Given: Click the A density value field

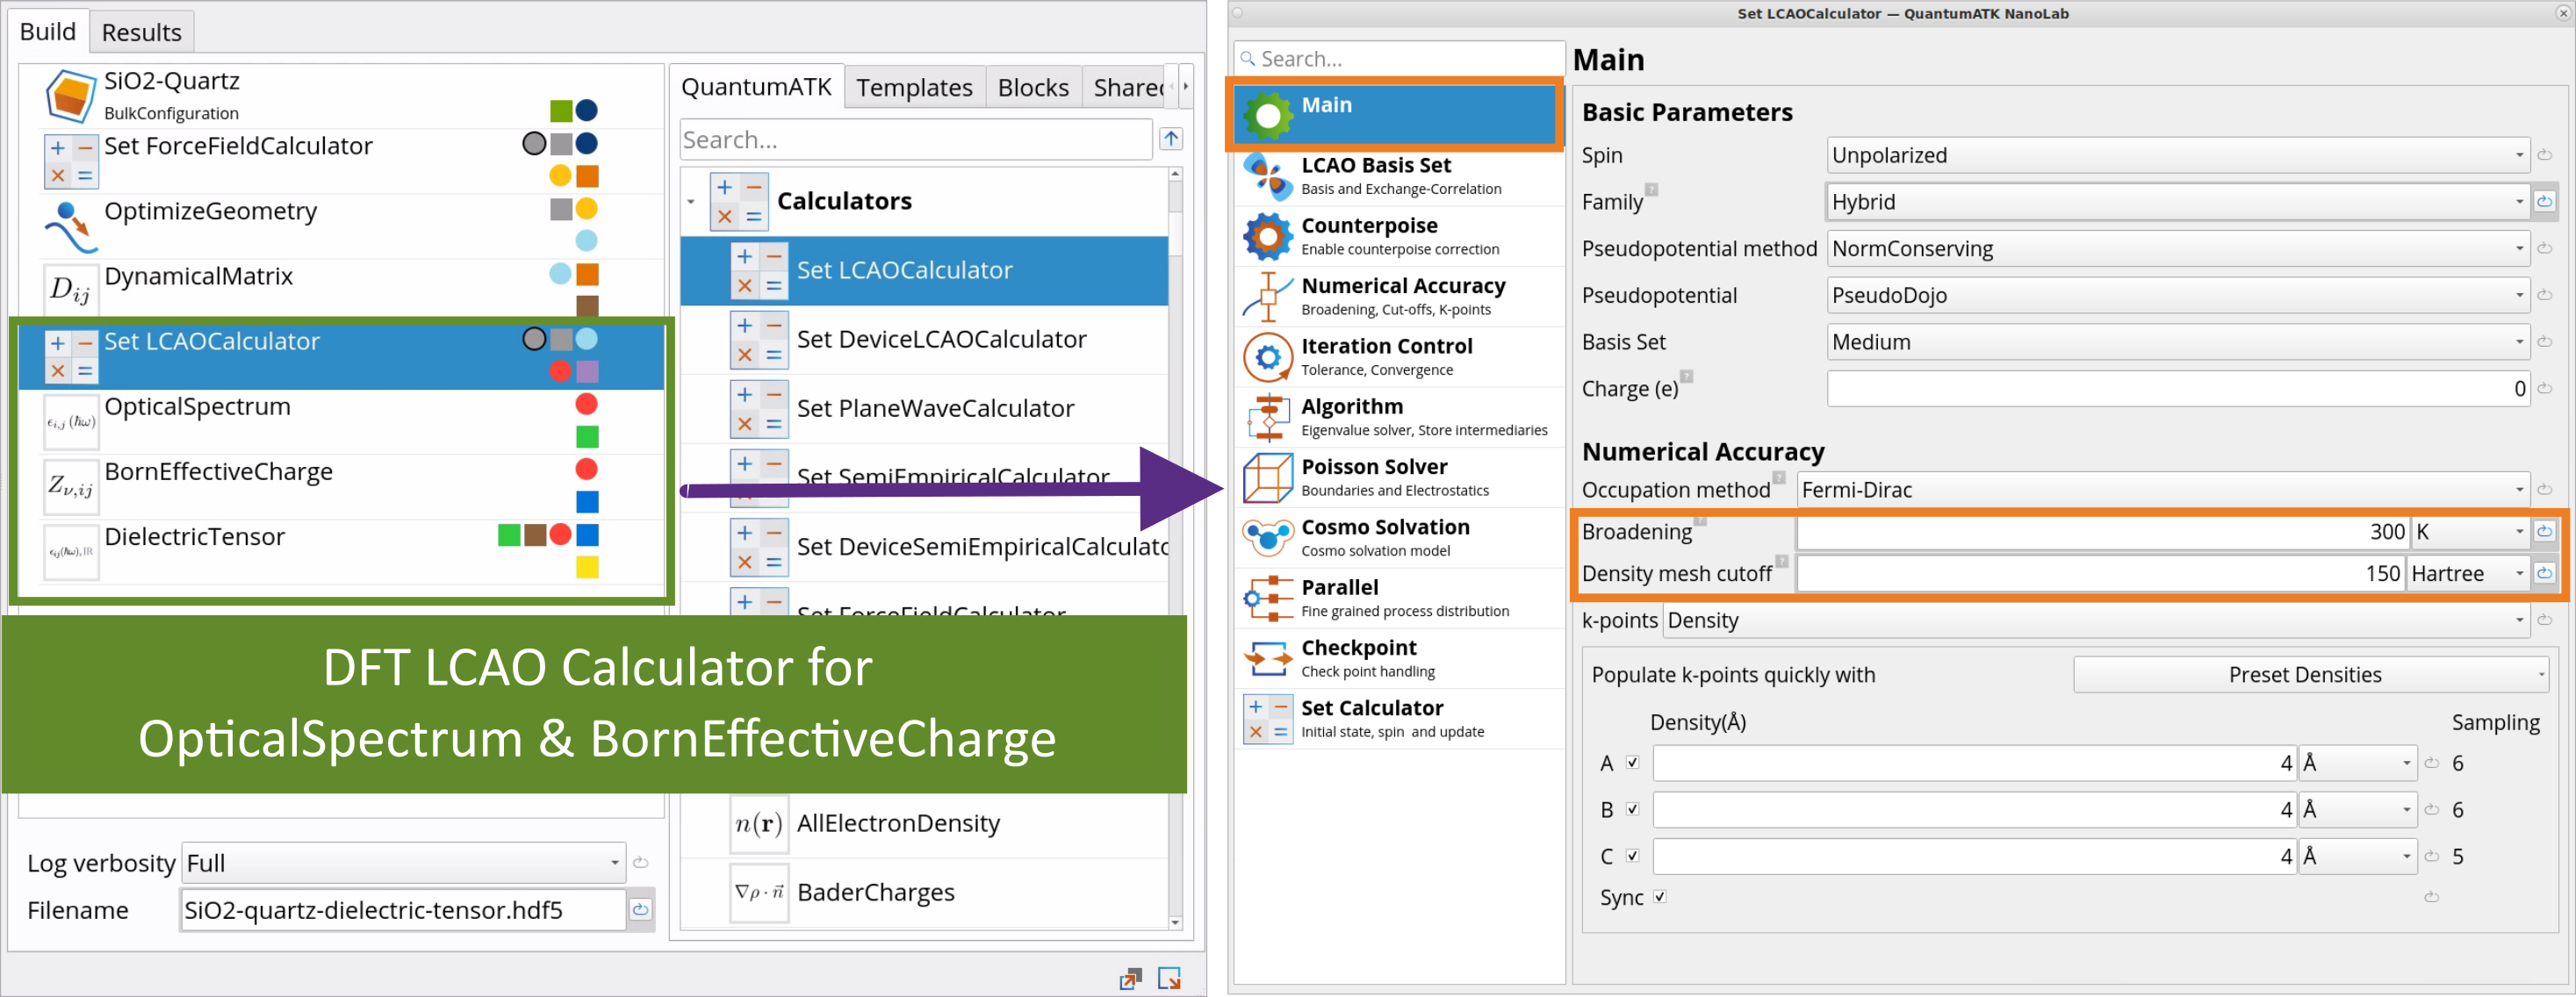Looking at the screenshot, I should tap(1974, 762).
